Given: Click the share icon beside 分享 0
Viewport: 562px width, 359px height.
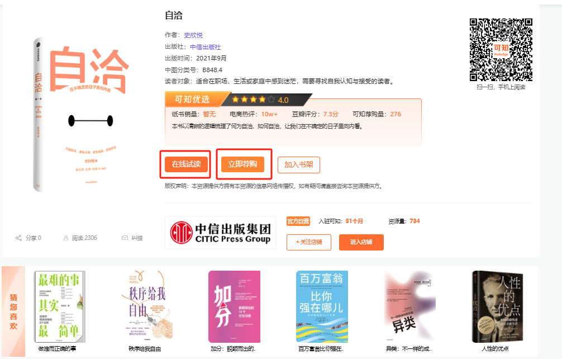Looking at the screenshot, I should [18, 238].
